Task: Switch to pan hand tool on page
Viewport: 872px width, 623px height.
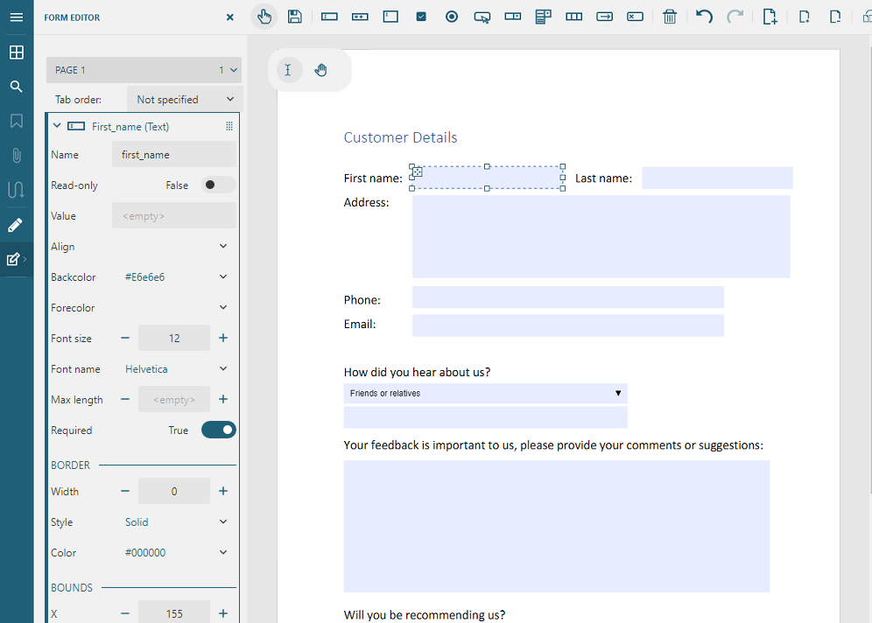Action: (x=321, y=70)
